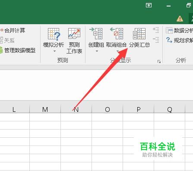Select column N header
This screenshot has width=193, height=171.
(76, 109)
